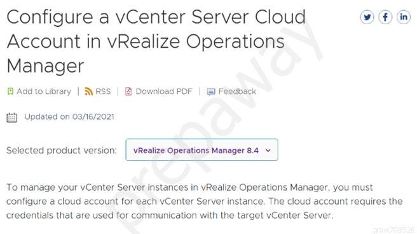Share the page on Twitter

tap(367, 17)
